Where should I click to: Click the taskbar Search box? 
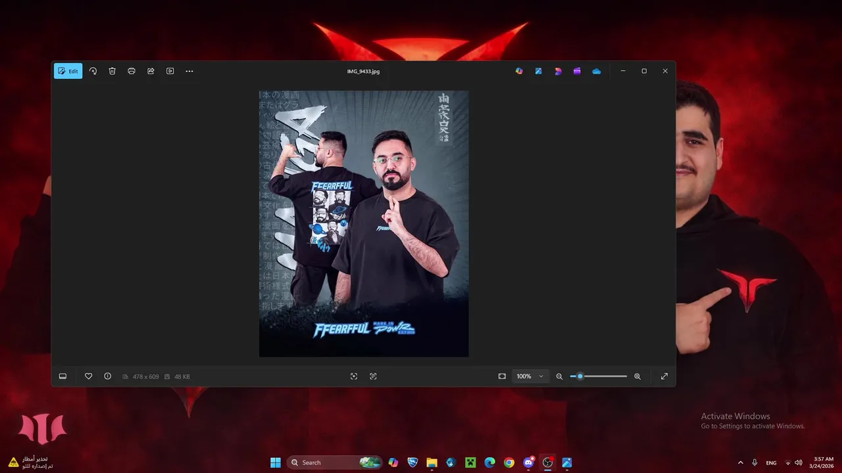335,462
